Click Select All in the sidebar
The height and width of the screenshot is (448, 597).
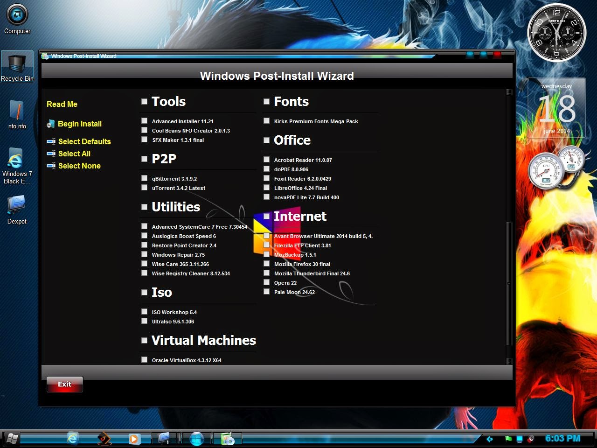74,154
